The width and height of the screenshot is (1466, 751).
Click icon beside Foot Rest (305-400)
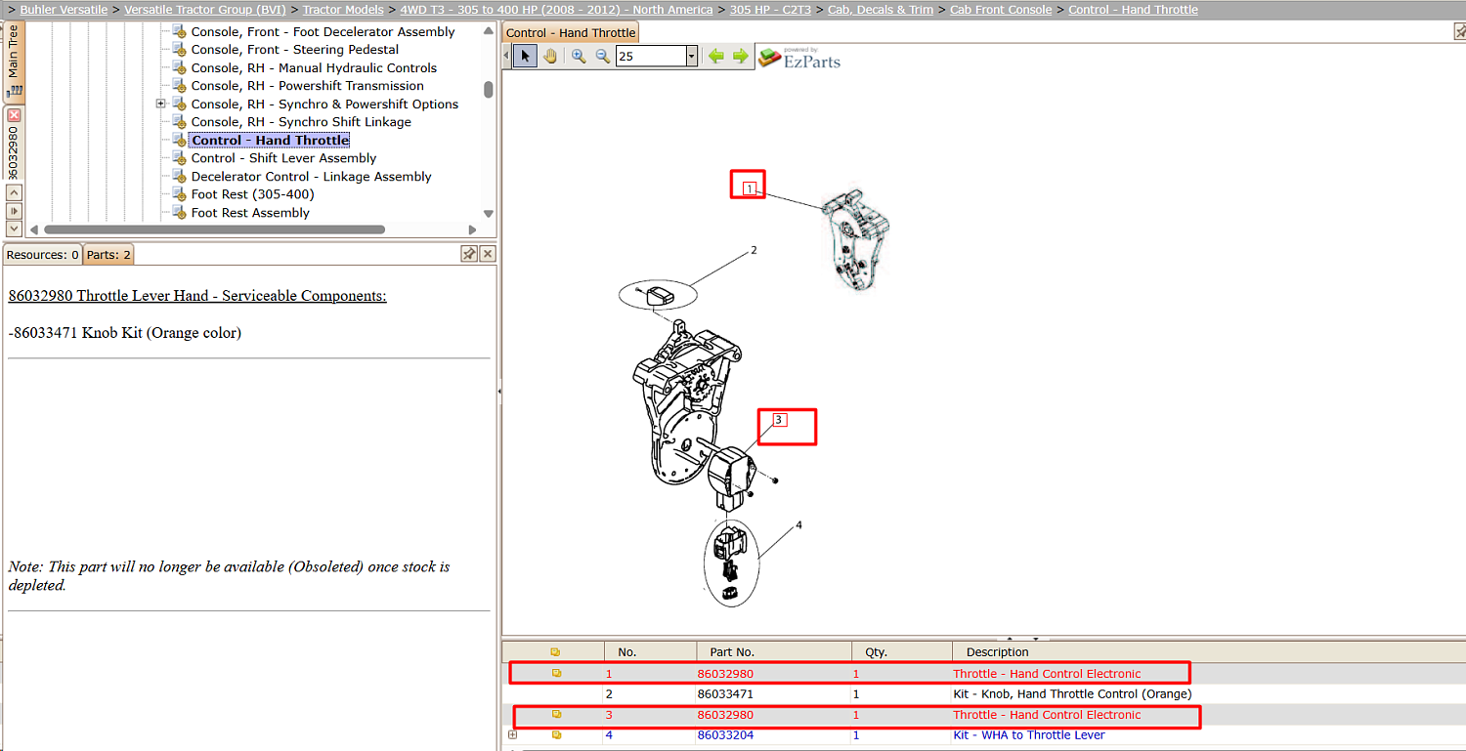click(x=179, y=193)
